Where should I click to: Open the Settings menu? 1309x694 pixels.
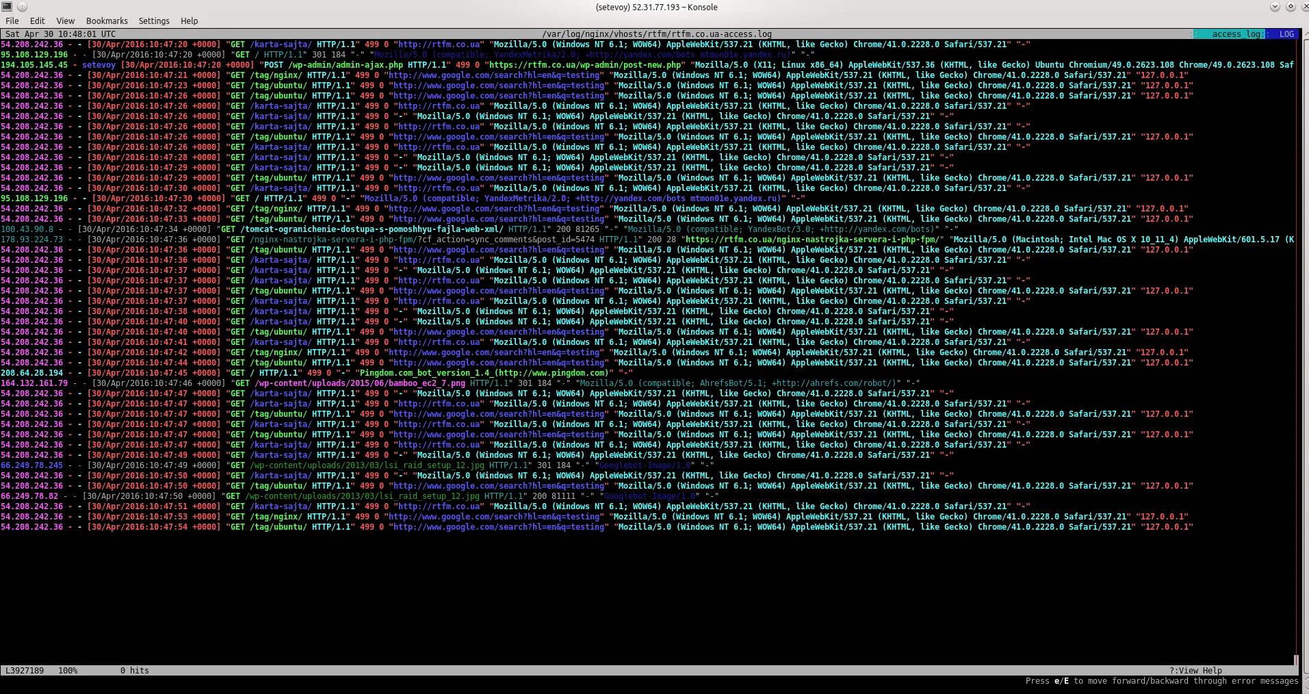[154, 21]
